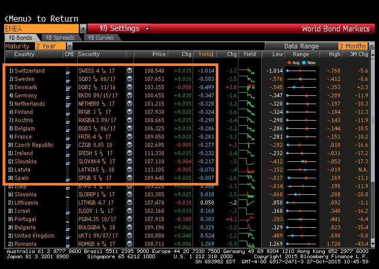The image size is (379, 269).
Task: Click the chevron icon in Slovenia row
Action: point(130,194)
